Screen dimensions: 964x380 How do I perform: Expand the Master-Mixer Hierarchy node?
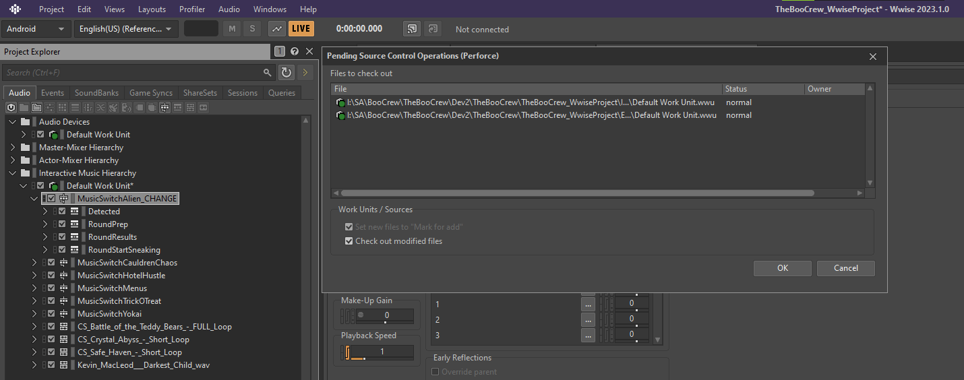point(13,148)
